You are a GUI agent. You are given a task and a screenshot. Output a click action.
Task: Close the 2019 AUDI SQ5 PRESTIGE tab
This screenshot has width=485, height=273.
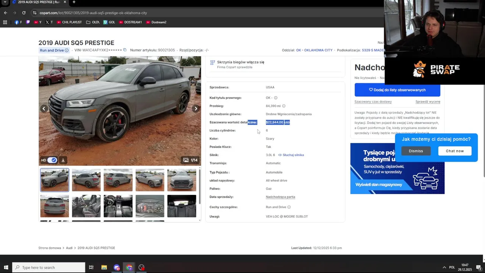pyautogui.click(x=65, y=2)
